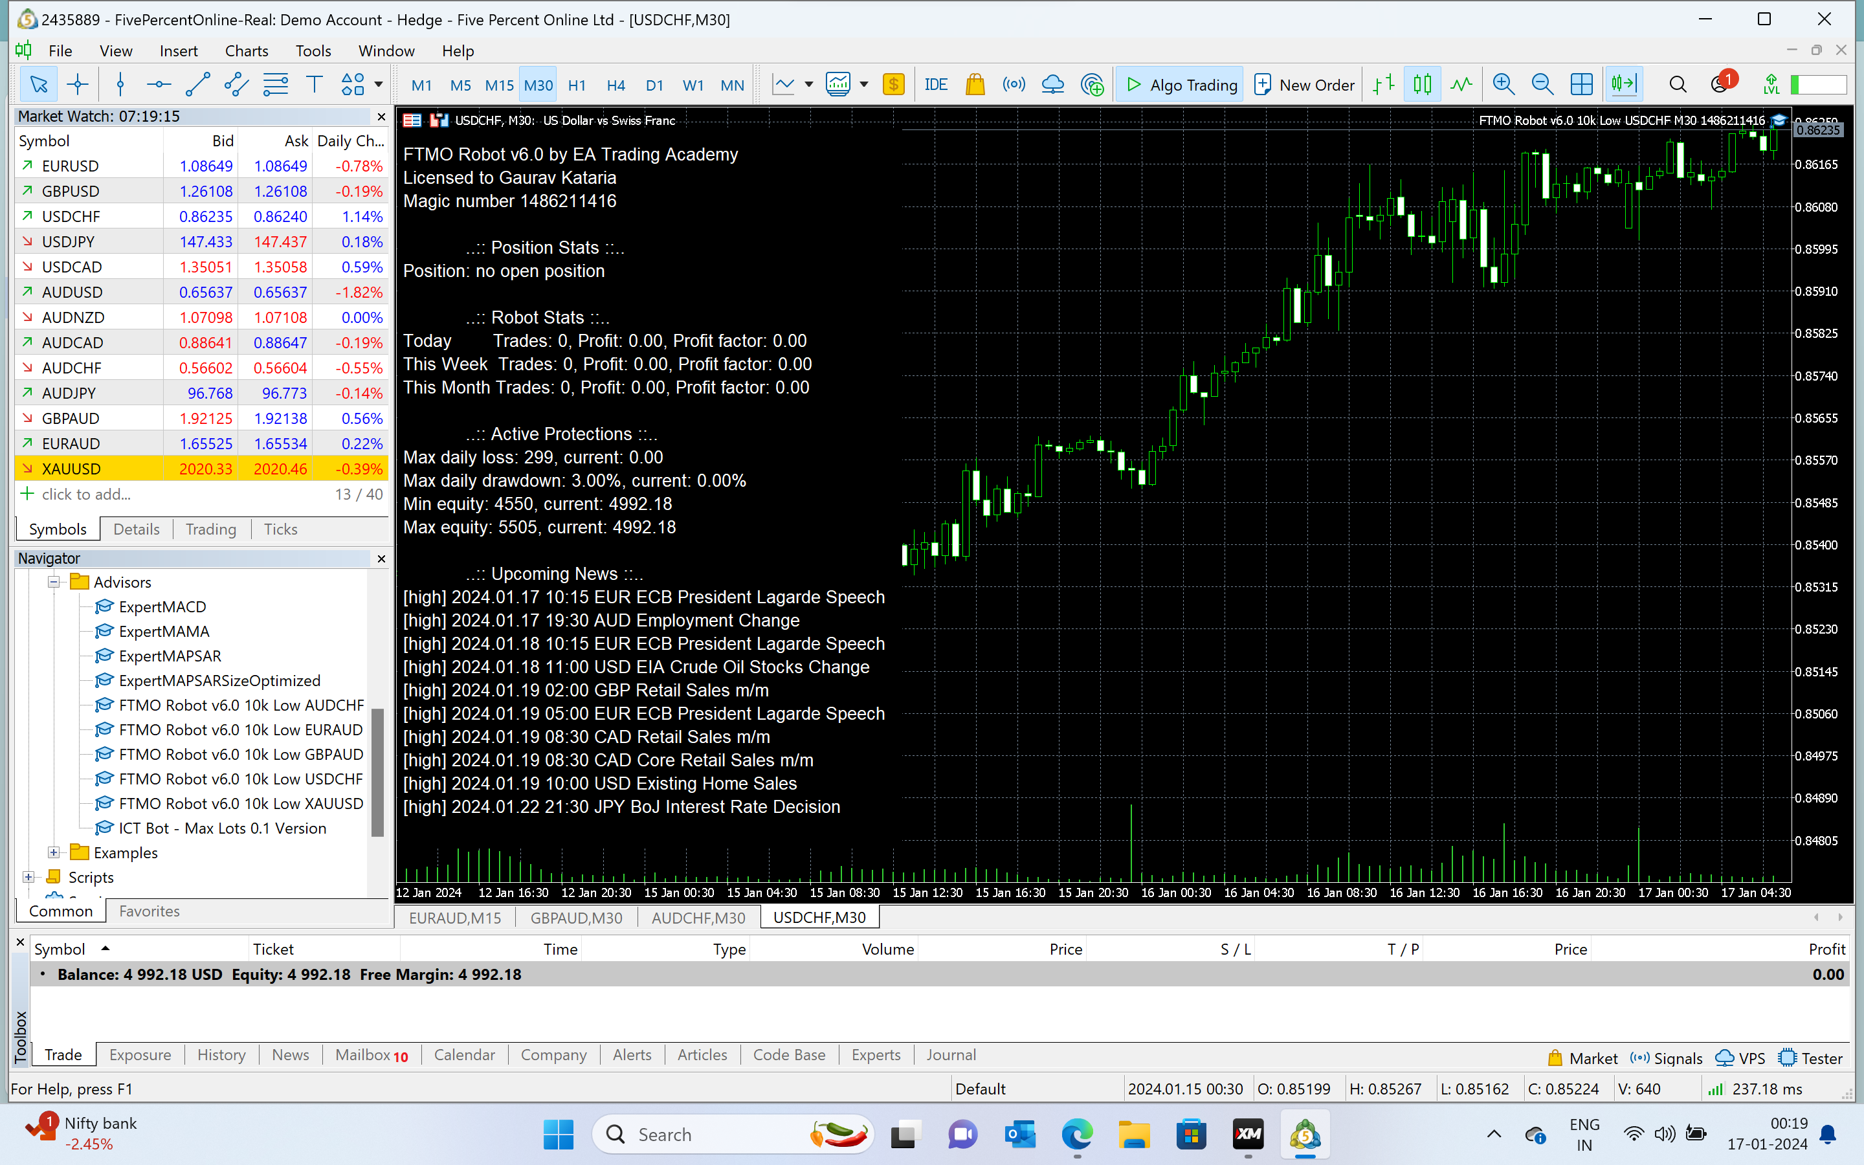Select XAUUSD row in Market Watch
1864x1165 pixels.
click(202, 469)
